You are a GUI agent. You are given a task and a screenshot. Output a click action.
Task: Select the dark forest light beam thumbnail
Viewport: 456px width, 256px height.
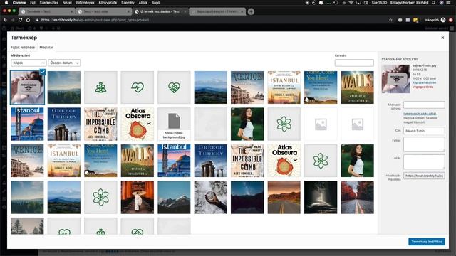tap(321, 198)
